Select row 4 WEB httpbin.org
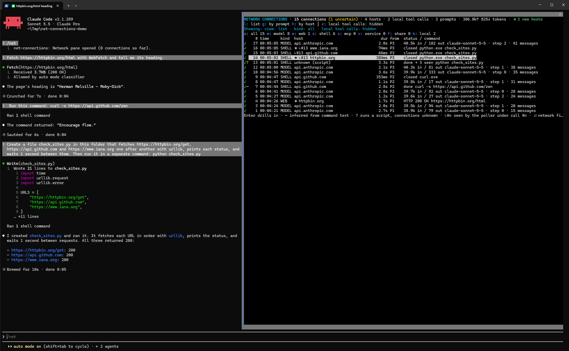This screenshot has height=351, width=569. tap(365, 101)
